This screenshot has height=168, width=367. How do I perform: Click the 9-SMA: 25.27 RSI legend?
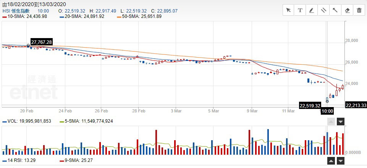click(77, 160)
